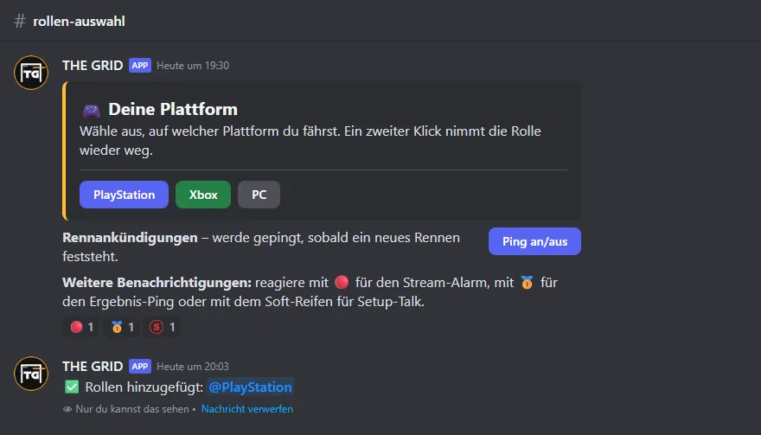Toggle race pings with Ping an/aus
This screenshot has height=435, width=761.
click(x=534, y=241)
